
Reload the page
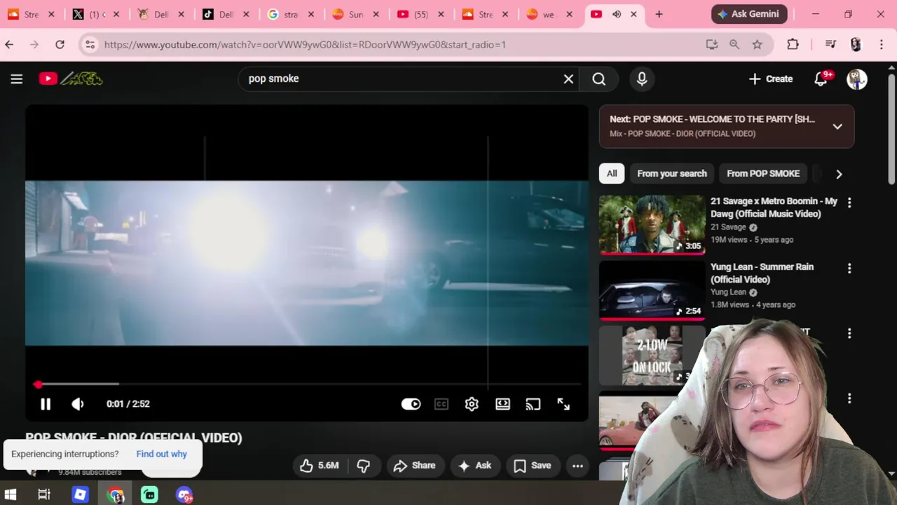coord(60,45)
